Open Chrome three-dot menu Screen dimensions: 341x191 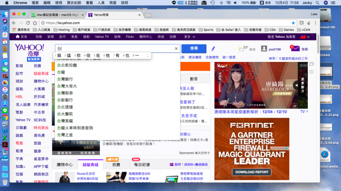(x=315, y=23)
